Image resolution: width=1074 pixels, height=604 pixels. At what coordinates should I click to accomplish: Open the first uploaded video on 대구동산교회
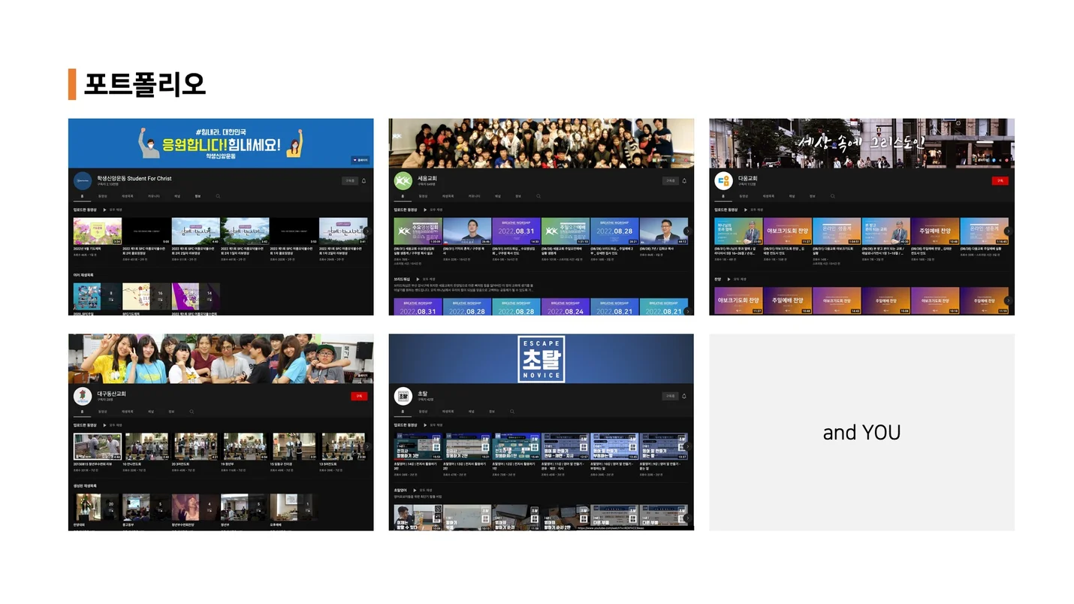pyautogui.click(x=98, y=446)
